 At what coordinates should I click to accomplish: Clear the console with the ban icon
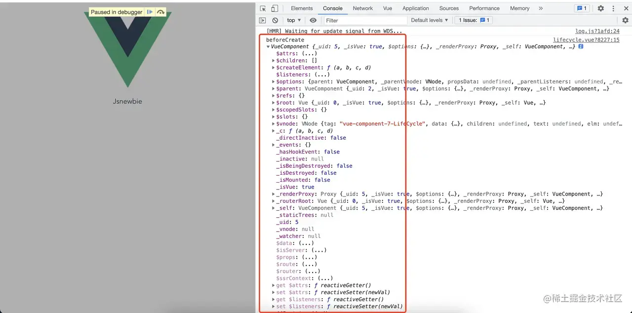tap(275, 20)
